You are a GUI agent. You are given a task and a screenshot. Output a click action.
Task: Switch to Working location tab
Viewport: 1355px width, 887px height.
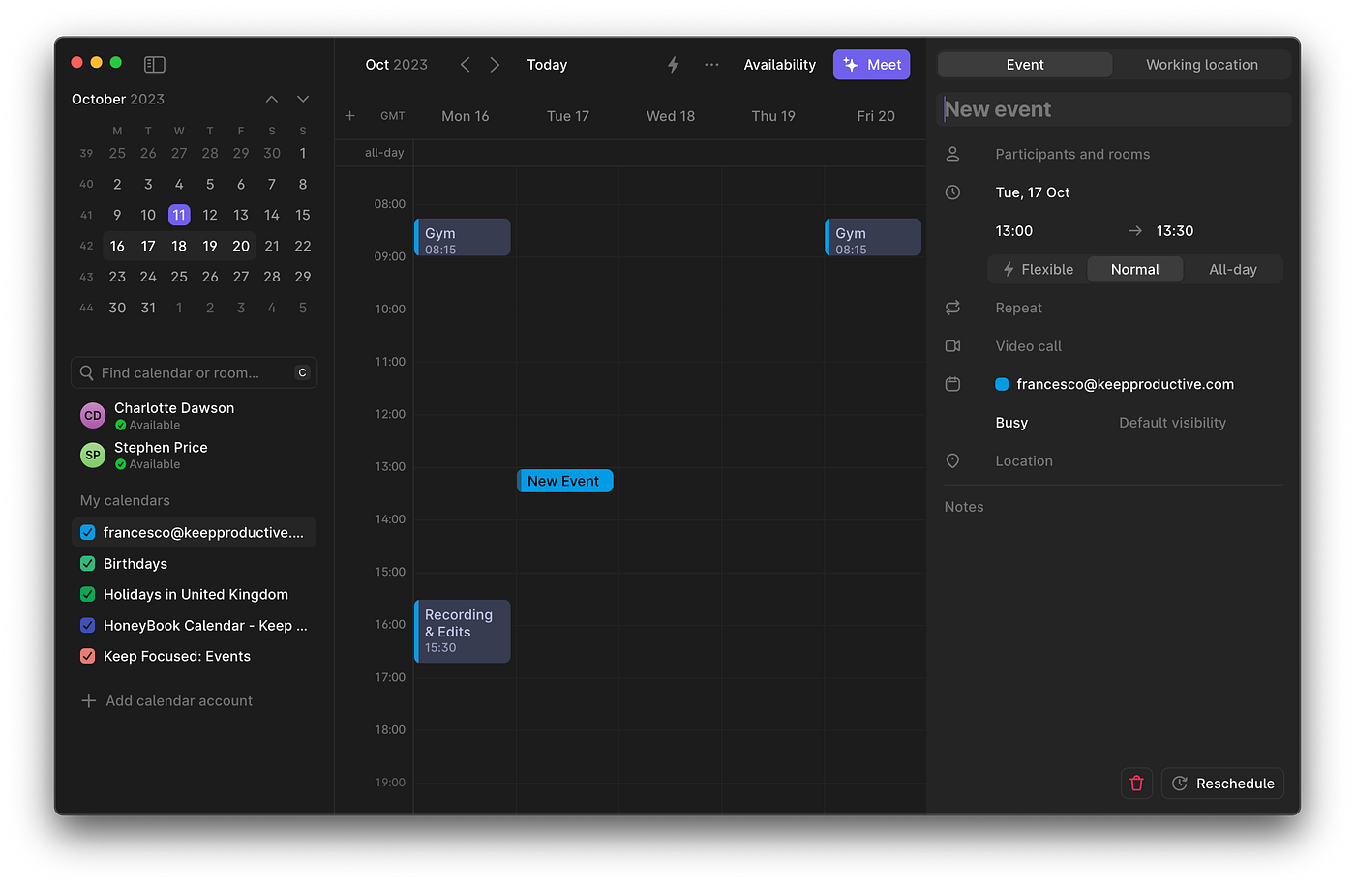[1202, 65]
